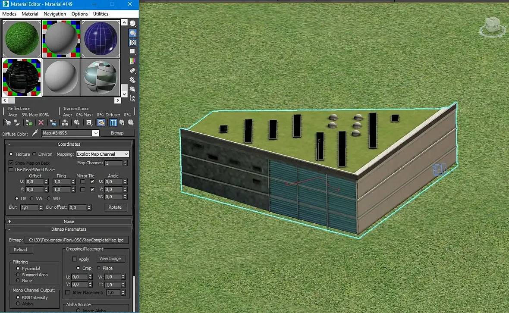The width and height of the screenshot is (509, 313).
Task: Open the Utilities menu
Action: point(101,14)
